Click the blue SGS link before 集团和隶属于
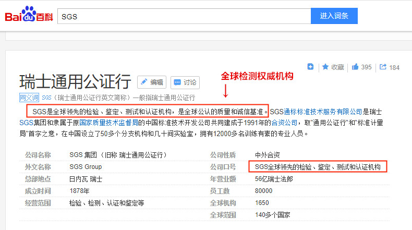Viewport: 412px width, 230px height. tap(26, 123)
